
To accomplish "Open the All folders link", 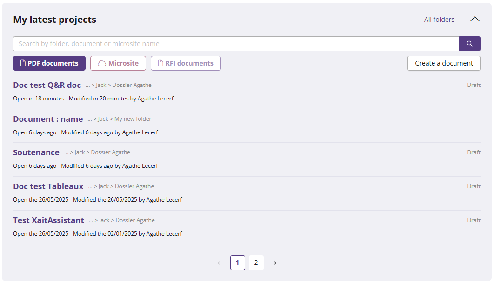I will click(x=439, y=20).
